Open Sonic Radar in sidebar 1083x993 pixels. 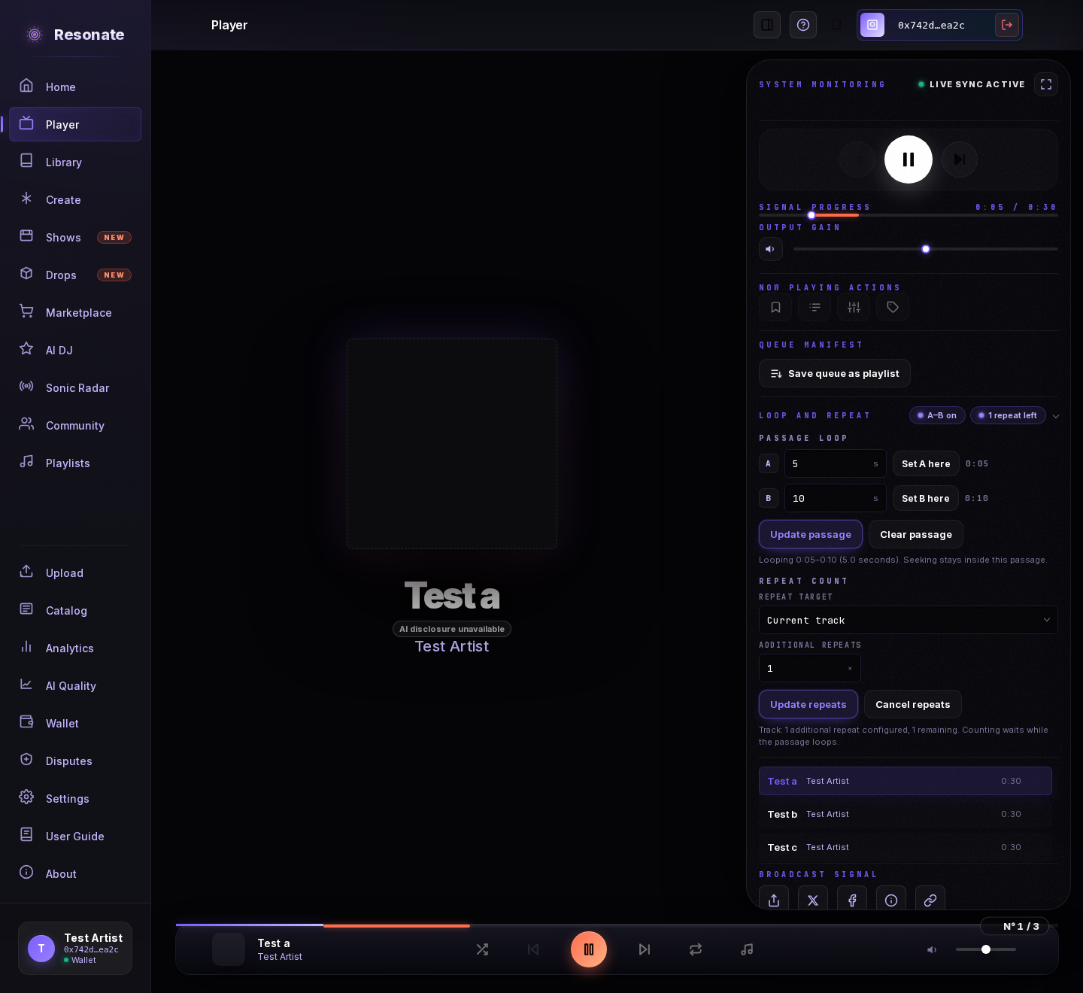(x=75, y=387)
